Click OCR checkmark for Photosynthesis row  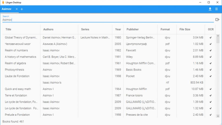[210, 70]
